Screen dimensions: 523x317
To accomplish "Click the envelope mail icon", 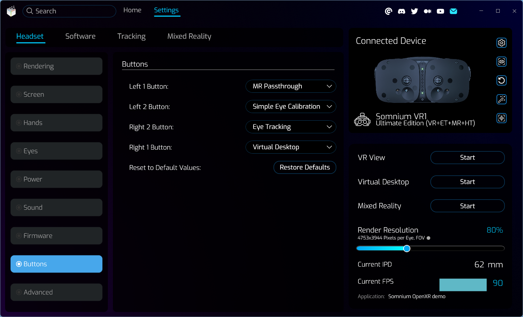I will [x=453, y=11].
